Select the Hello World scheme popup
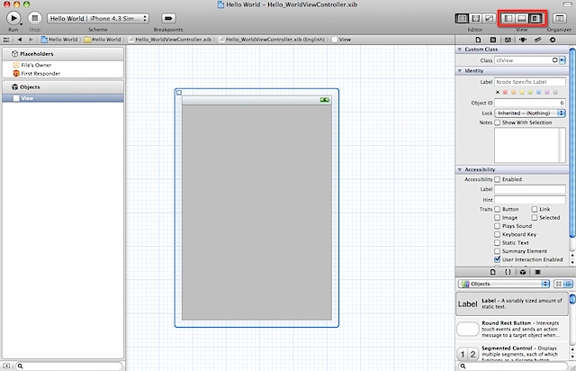Image resolution: width=576 pixels, height=371 pixels. coord(98,18)
